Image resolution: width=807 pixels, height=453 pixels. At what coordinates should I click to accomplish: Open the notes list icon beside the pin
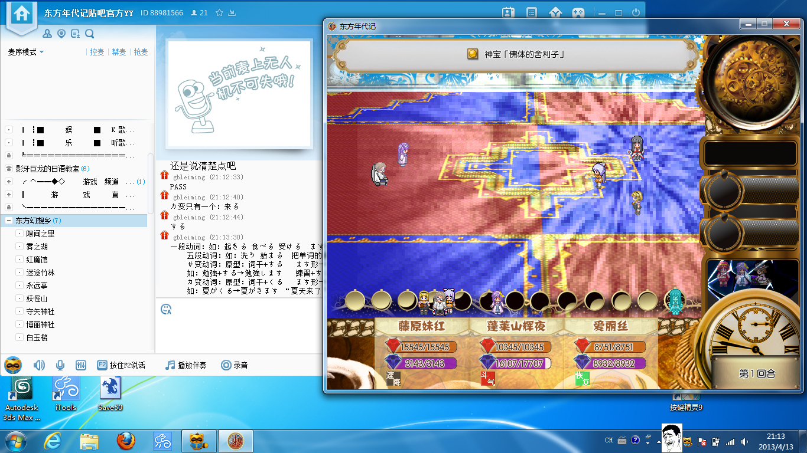(76, 34)
